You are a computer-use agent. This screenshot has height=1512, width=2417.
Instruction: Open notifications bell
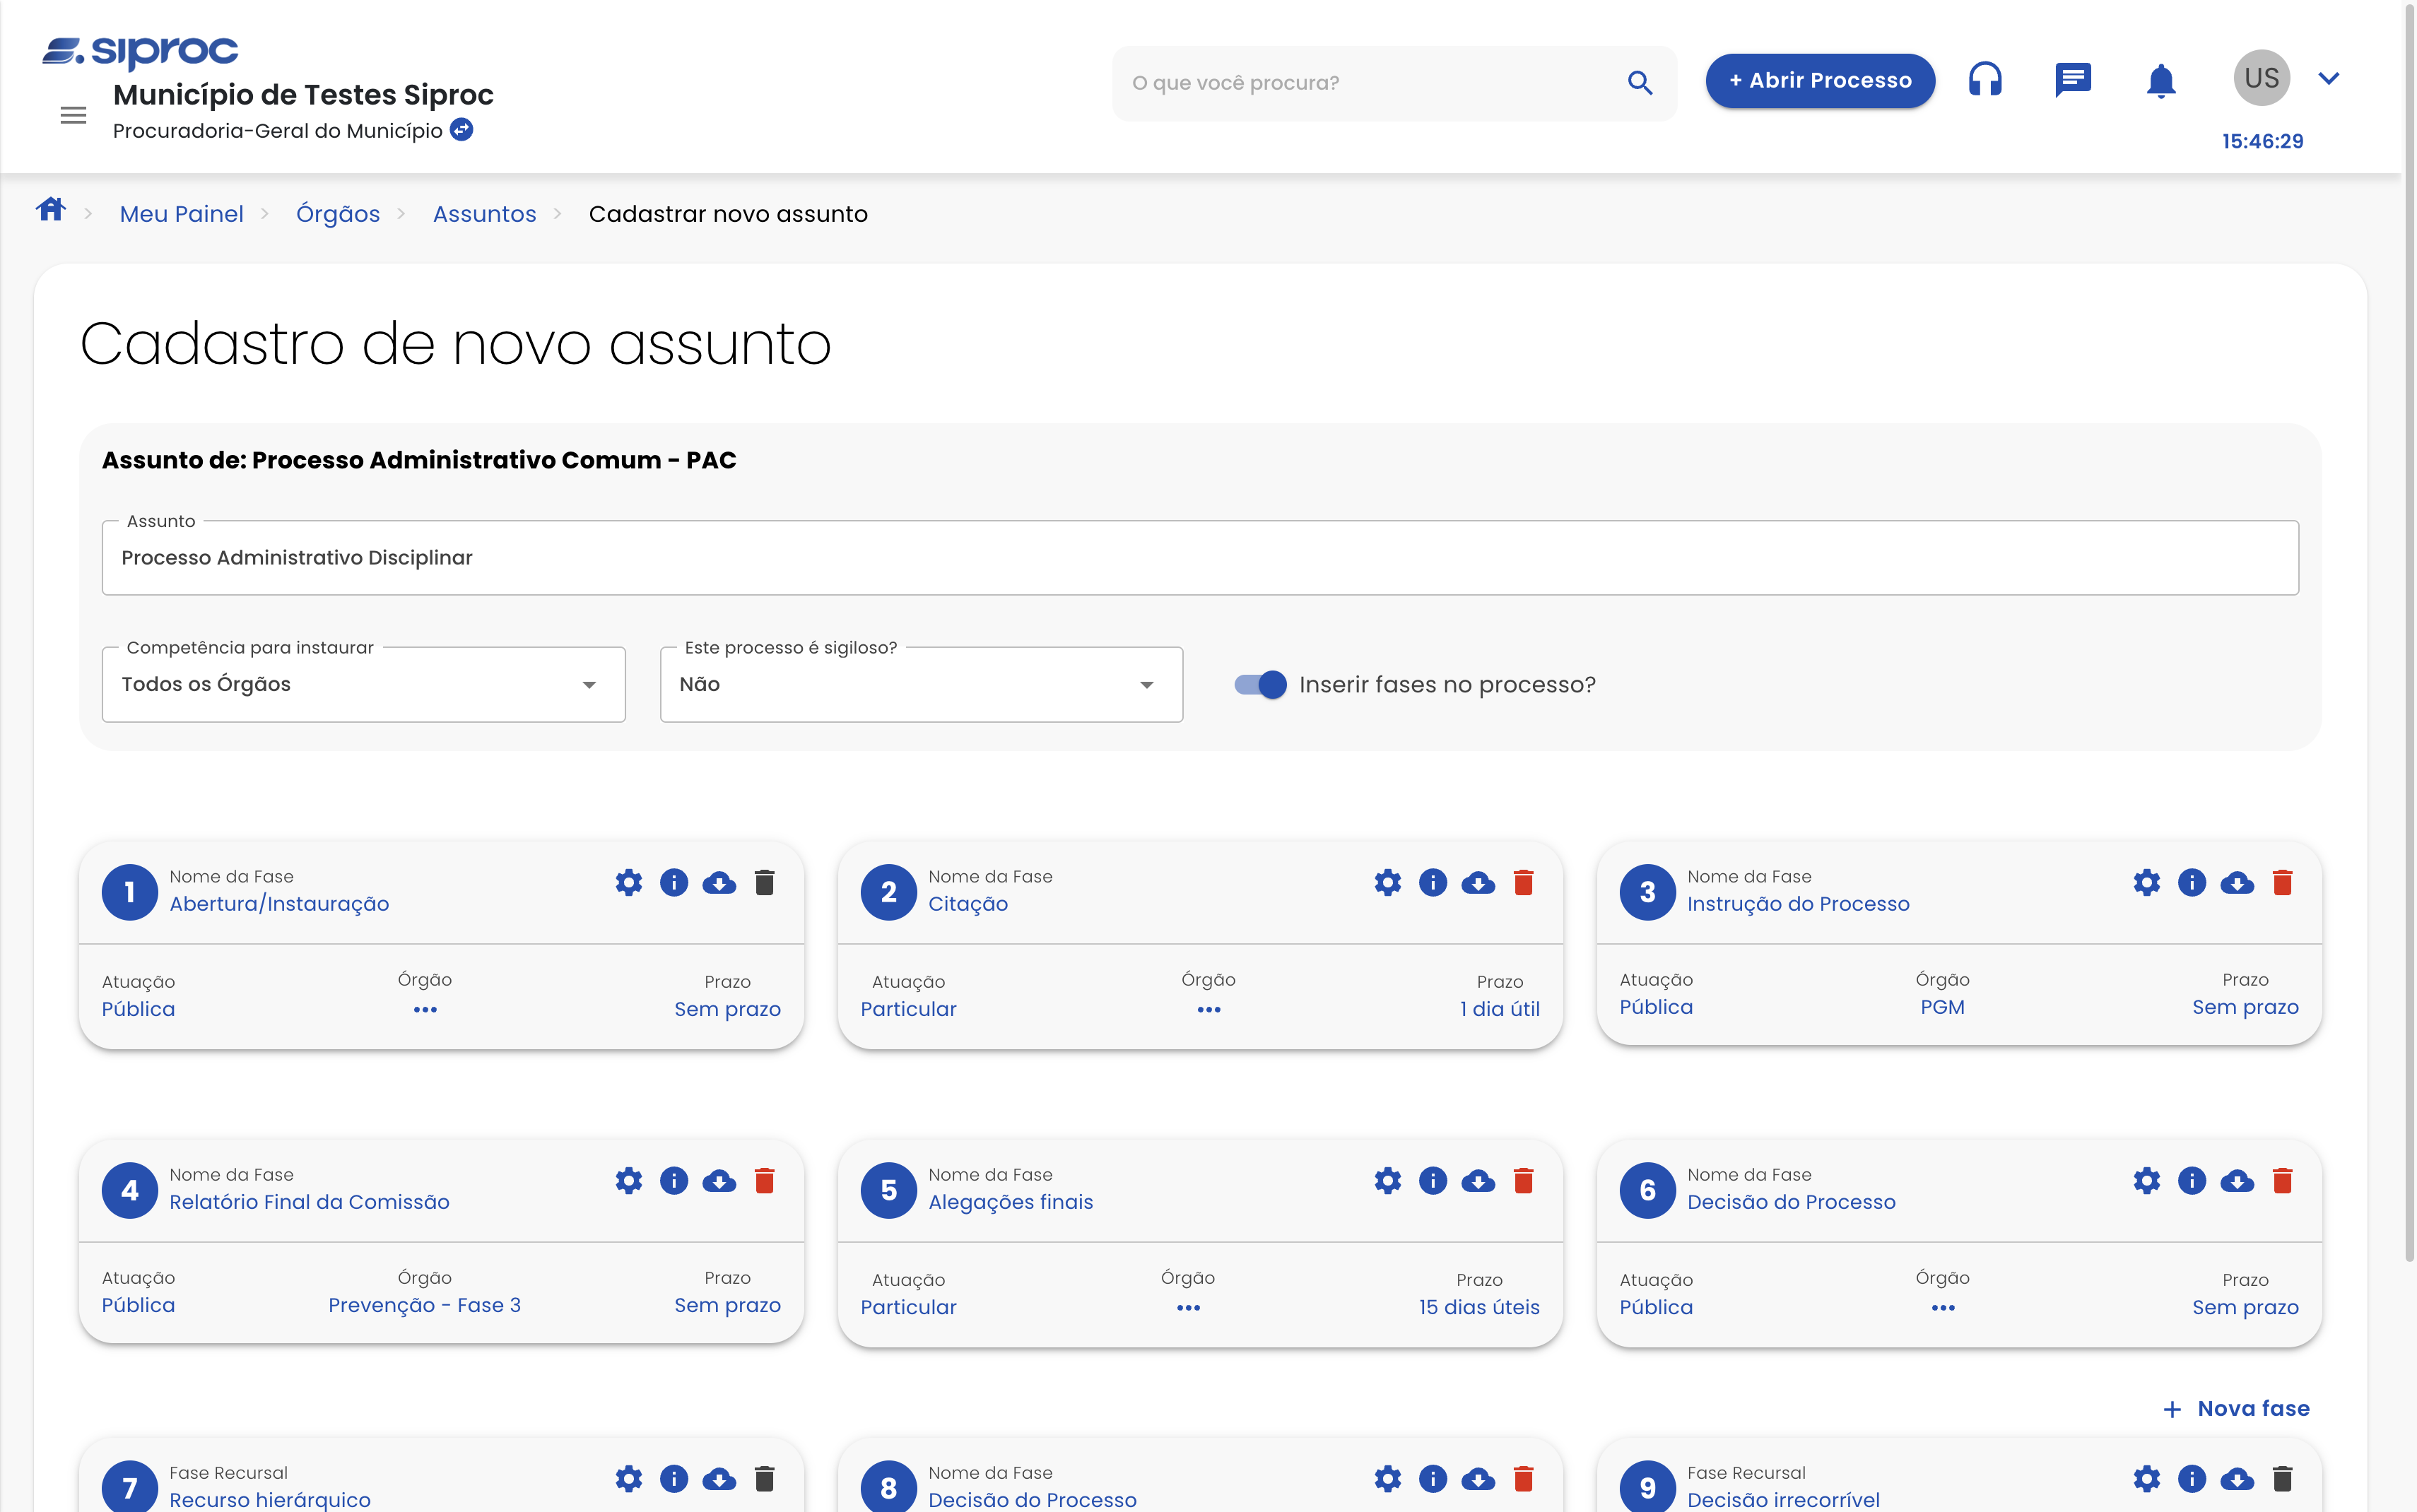(x=2161, y=80)
